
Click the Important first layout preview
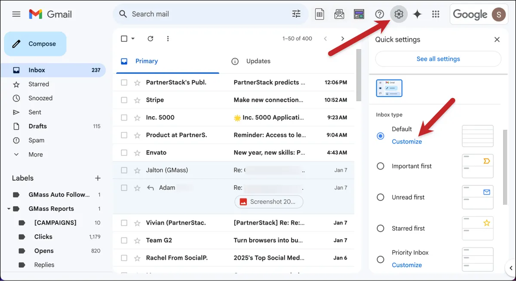[478, 166]
